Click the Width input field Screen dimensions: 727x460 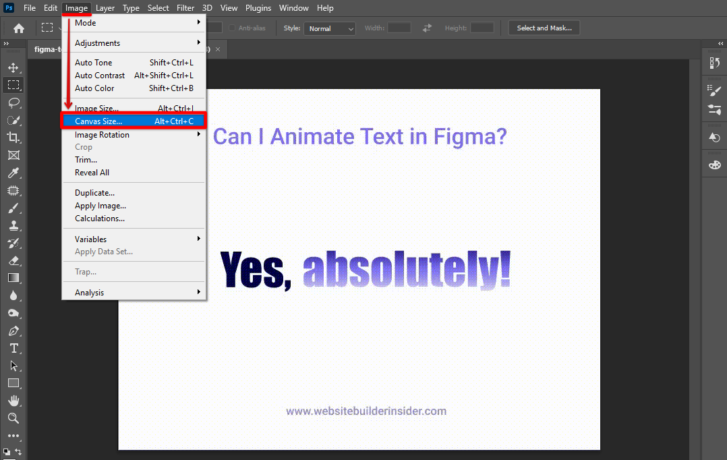(x=399, y=28)
